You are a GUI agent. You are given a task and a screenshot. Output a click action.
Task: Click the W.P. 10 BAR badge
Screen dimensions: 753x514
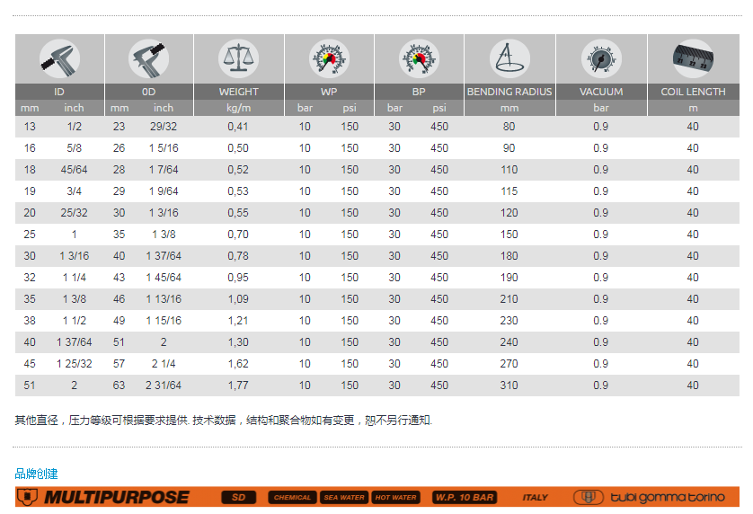click(x=465, y=497)
